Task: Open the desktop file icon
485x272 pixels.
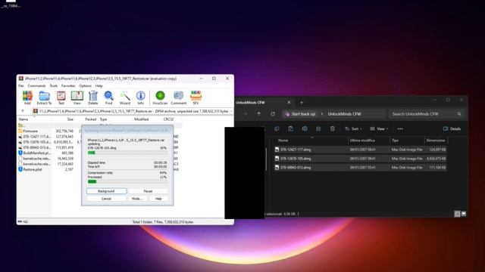Action: [x=11, y=3]
